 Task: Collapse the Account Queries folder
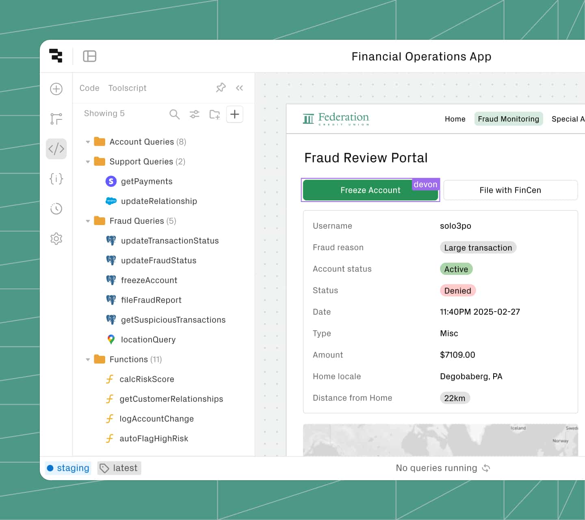[88, 142]
